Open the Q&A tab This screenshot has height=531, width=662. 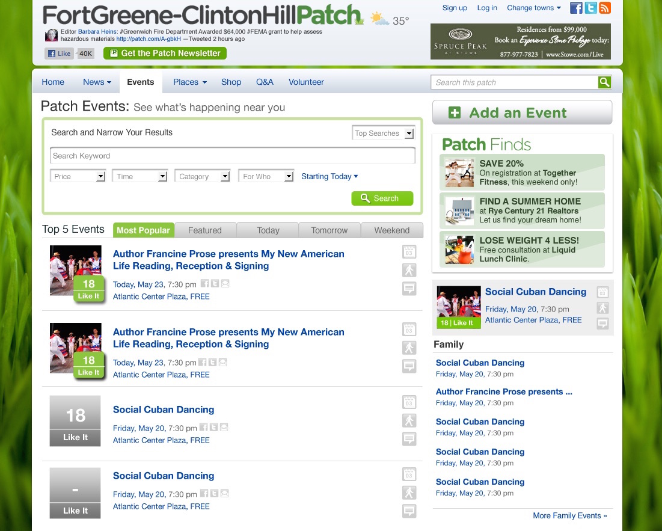(265, 82)
